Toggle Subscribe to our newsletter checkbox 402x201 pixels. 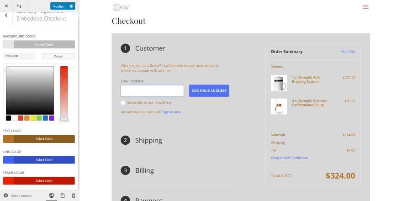pyautogui.click(x=123, y=103)
